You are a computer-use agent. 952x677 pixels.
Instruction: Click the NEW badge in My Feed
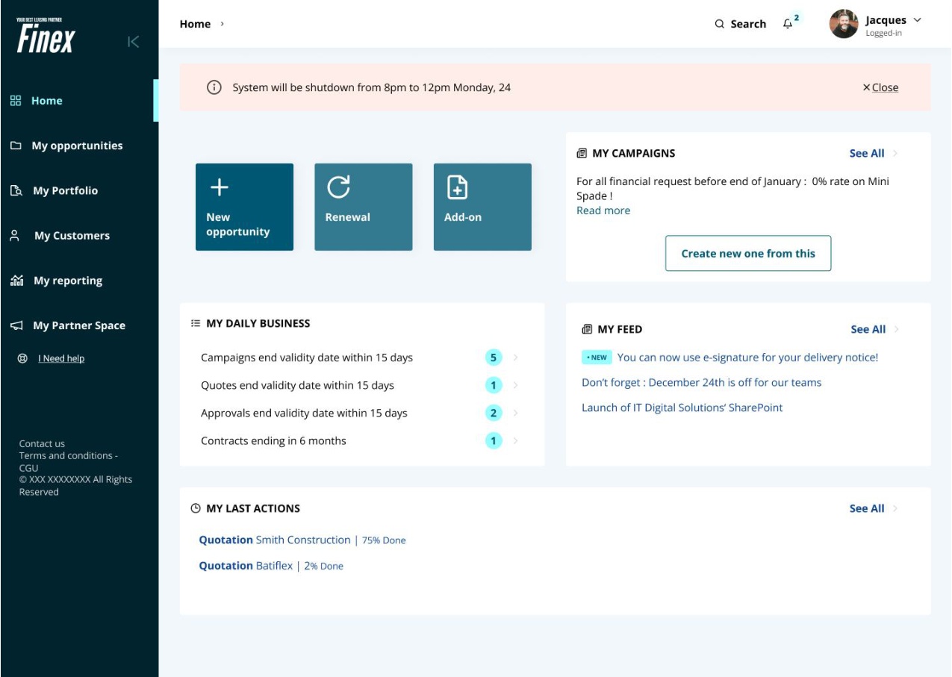[x=597, y=358]
